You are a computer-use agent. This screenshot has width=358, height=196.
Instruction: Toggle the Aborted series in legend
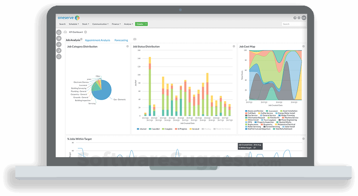tap(142, 129)
